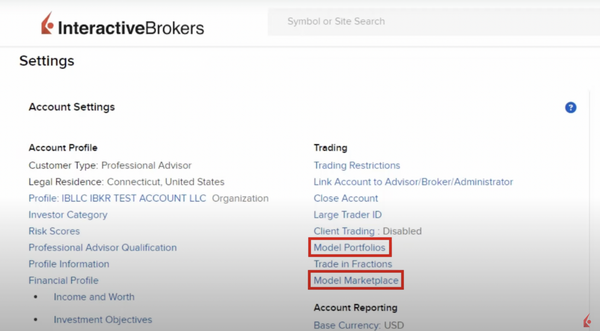600x331 pixels.
Task: Open Income and Worth settings
Action: (94, 297)
